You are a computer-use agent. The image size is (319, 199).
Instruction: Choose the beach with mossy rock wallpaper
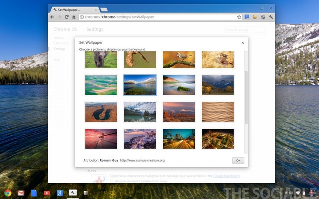point(179,85)
